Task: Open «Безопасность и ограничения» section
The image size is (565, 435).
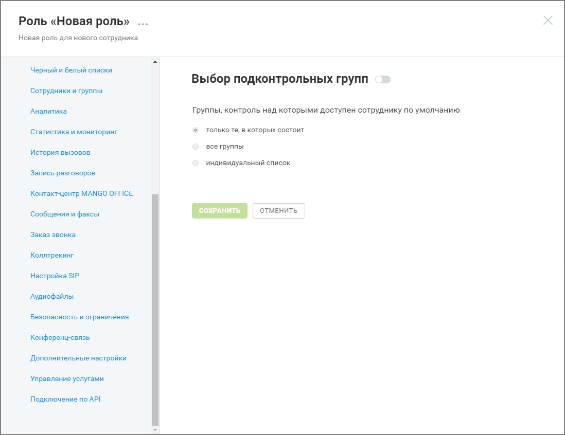Action: (79, 317)
